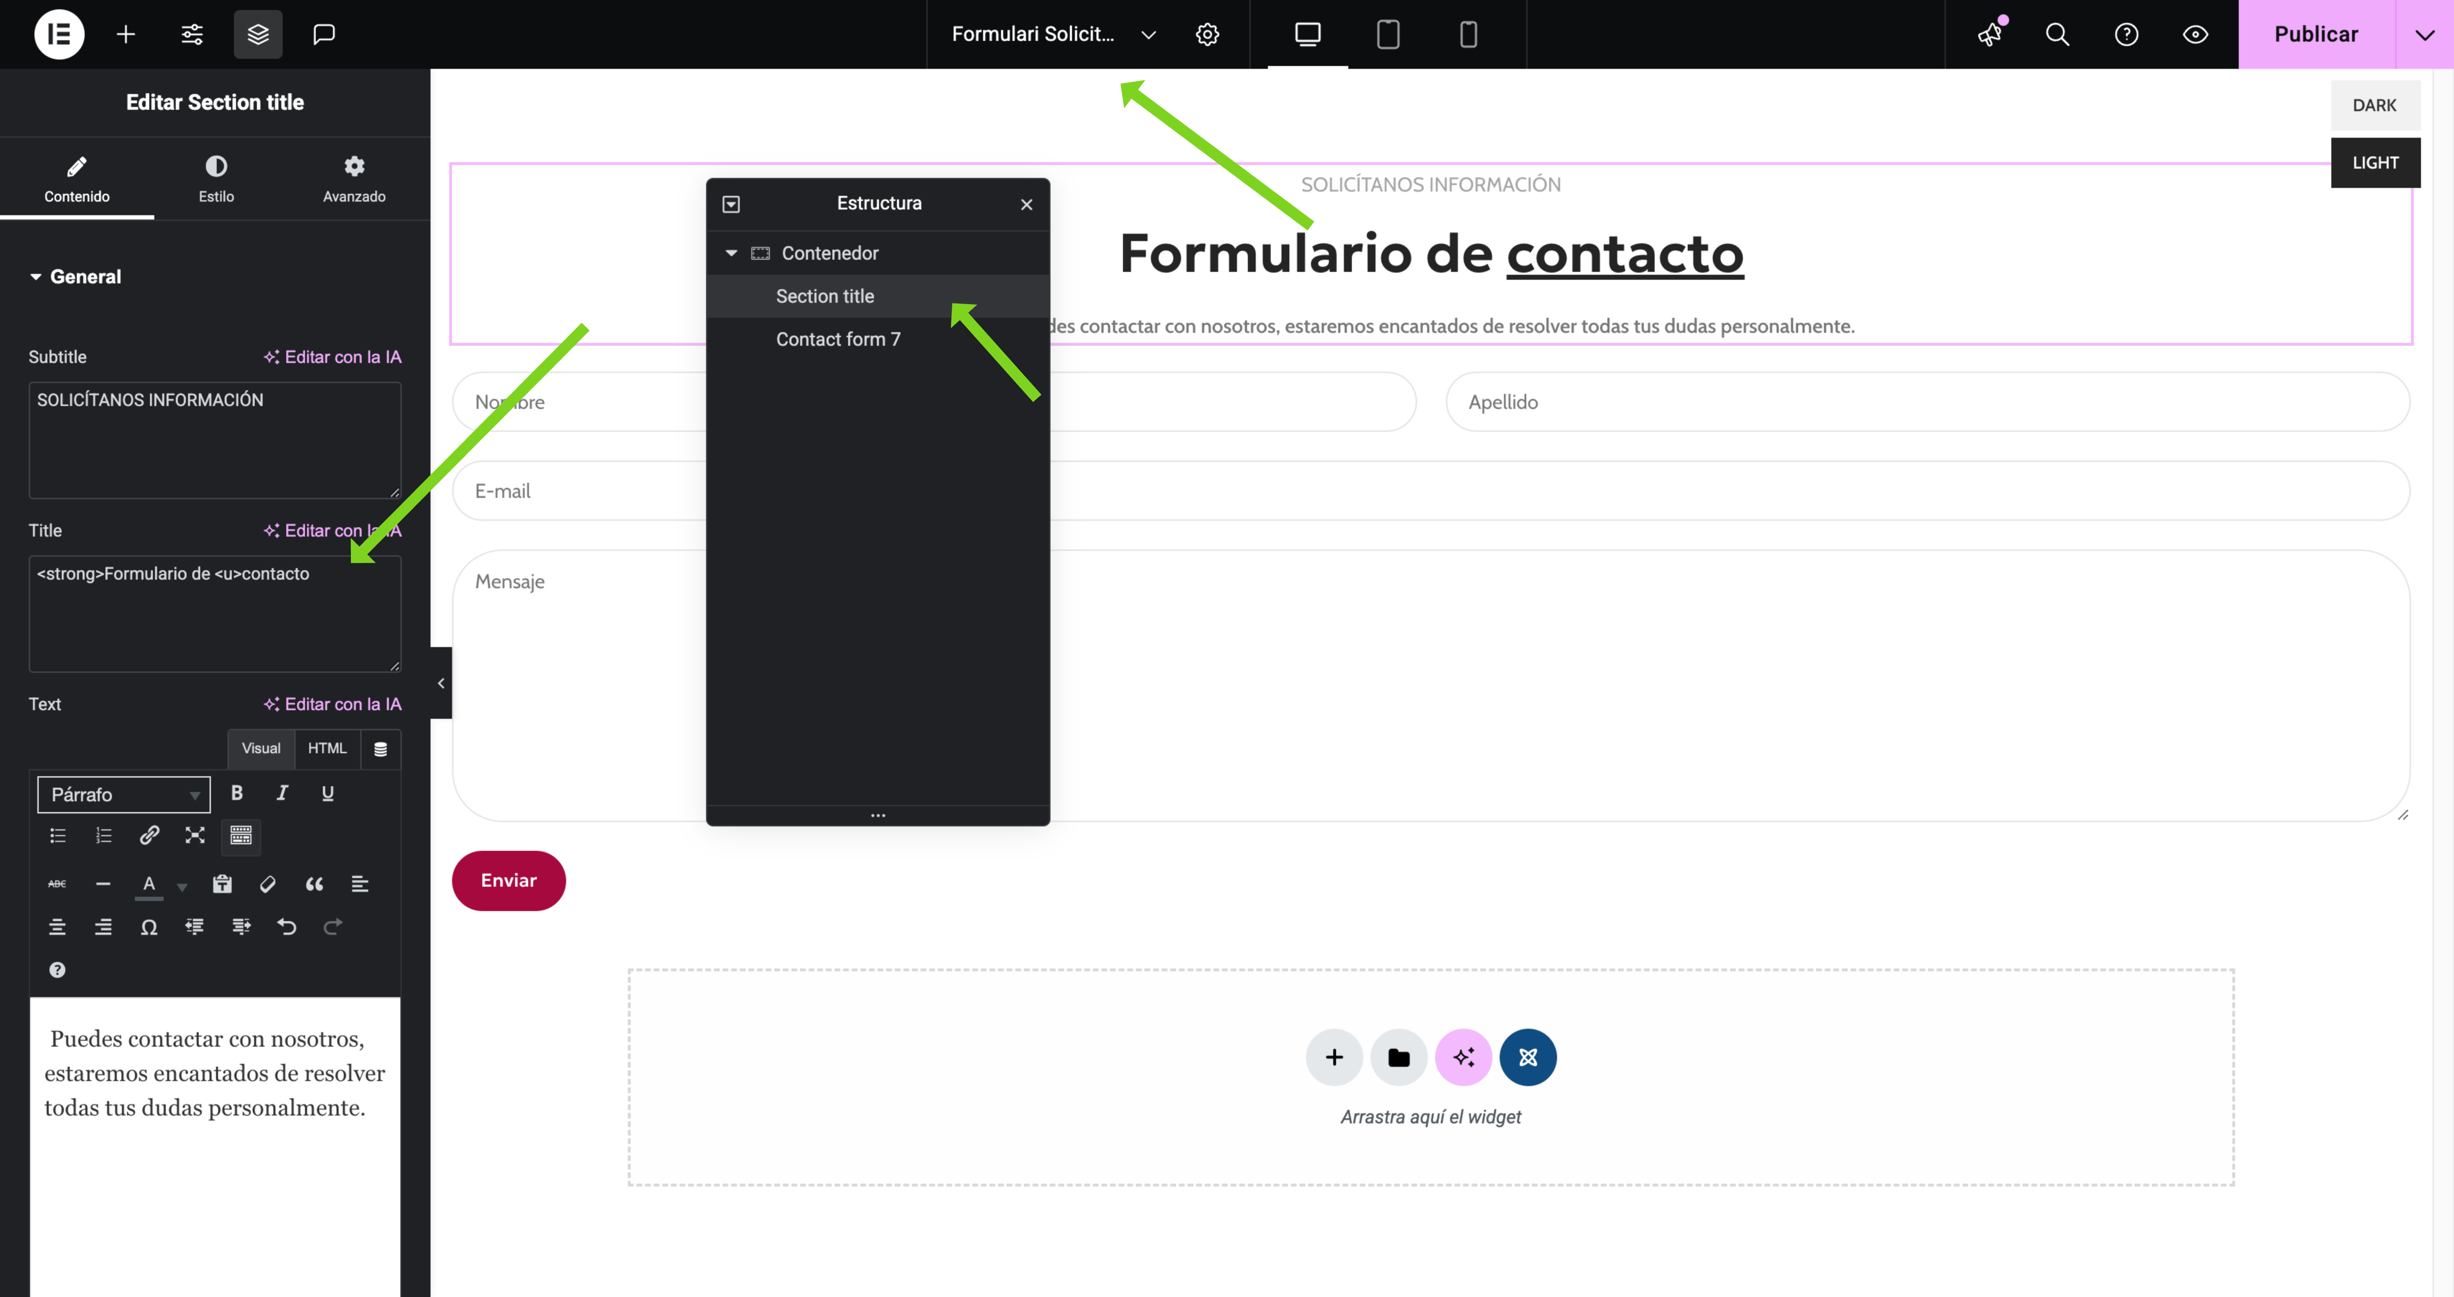The height and width of the screenshot is (1297, 2454).
Task: Open the help icon in top bar
Action: pos(2126,34)
